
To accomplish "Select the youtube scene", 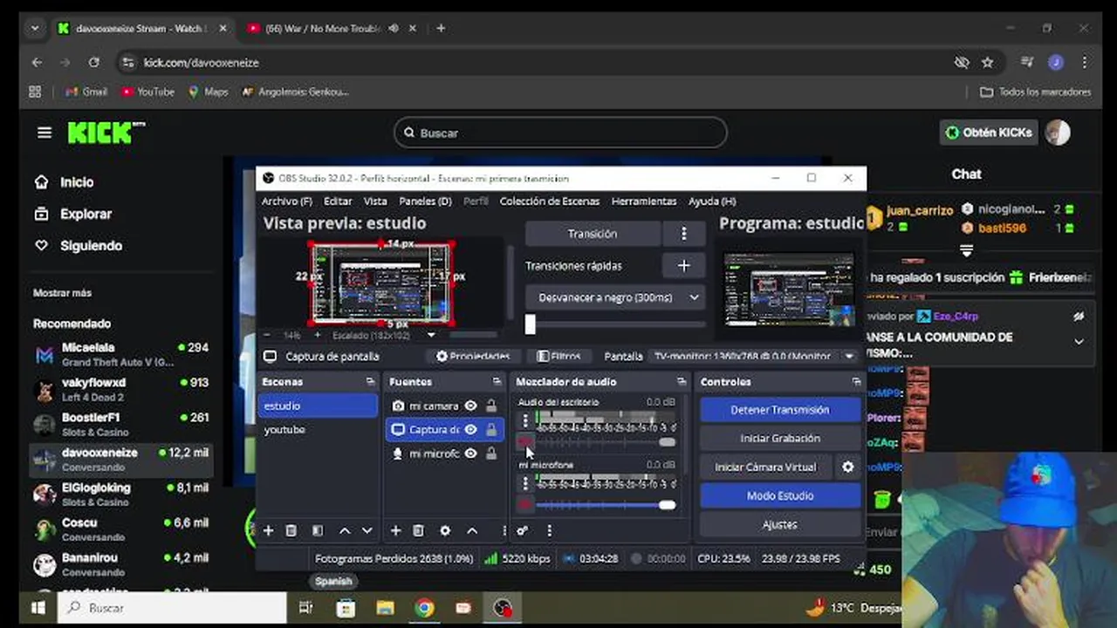I will click(319, 429).
